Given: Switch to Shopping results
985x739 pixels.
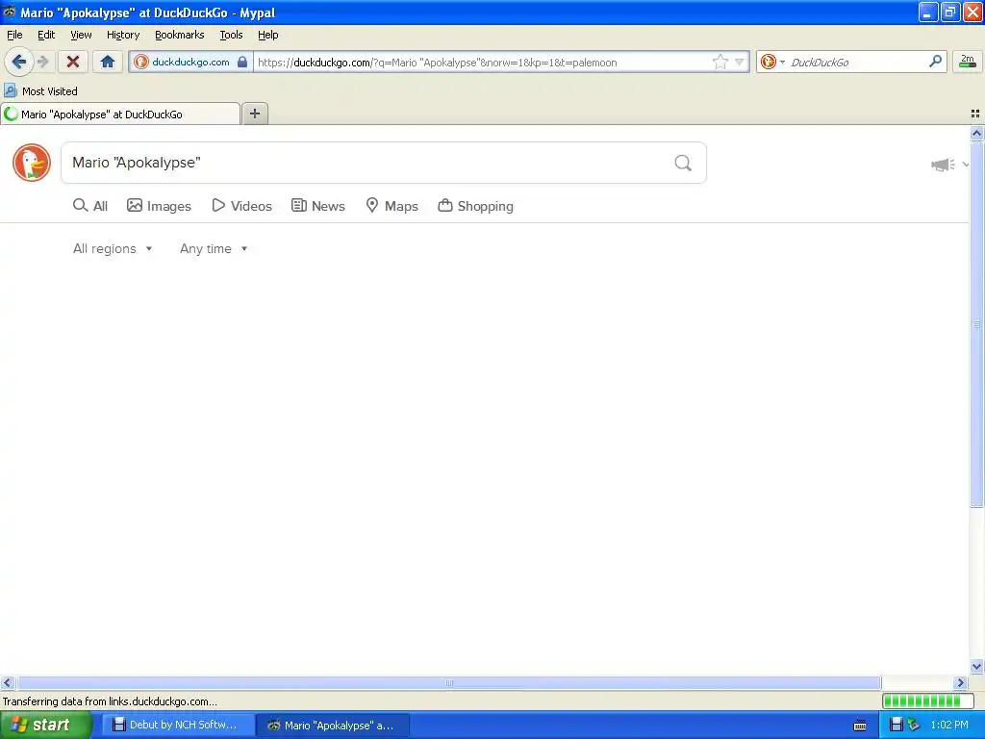Looking at the screenshot, I should coord(475,206).
